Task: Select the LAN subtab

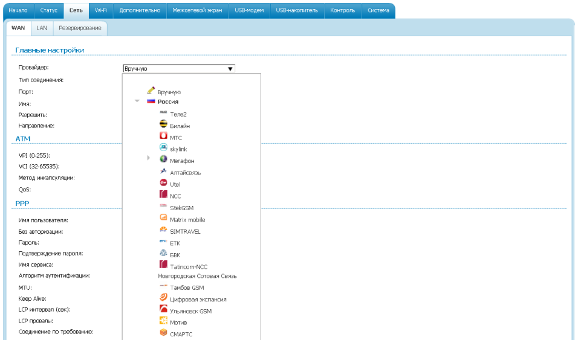Action: coord(42,28)
